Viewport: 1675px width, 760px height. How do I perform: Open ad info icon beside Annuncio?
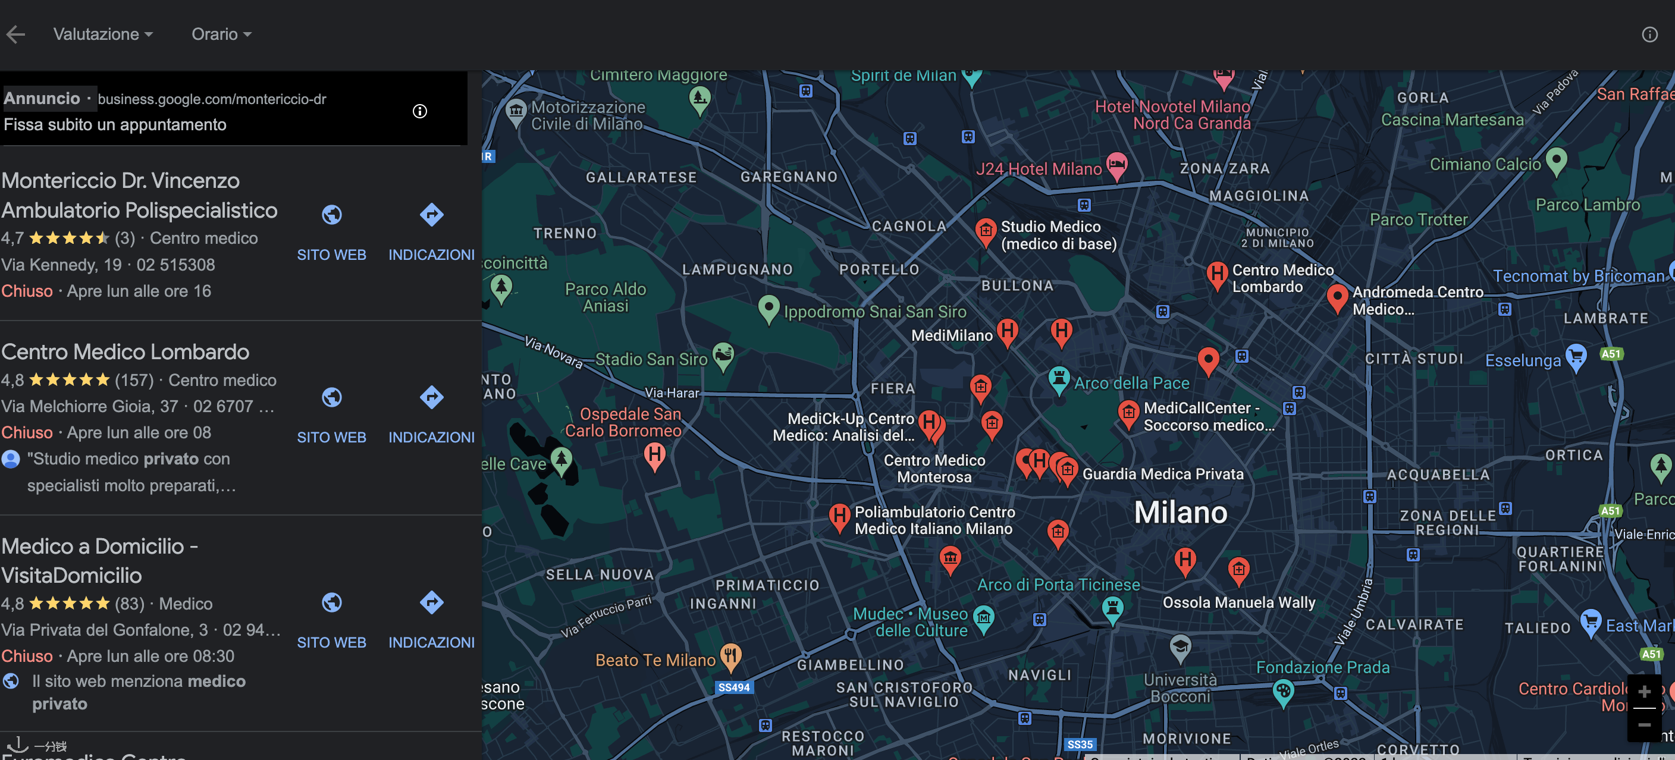pos(420,111)
